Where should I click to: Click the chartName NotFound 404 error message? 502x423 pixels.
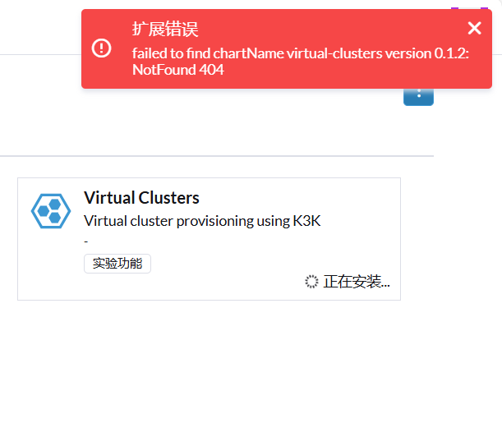point(301,62)
